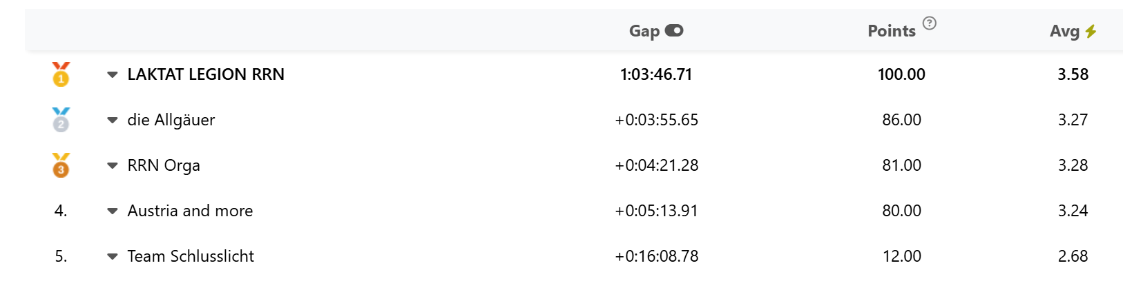The width and height of the screenshot is (1123, 281).
Task: Expand the Team Schlusslicht row
Action: click(x=113, y=256)
